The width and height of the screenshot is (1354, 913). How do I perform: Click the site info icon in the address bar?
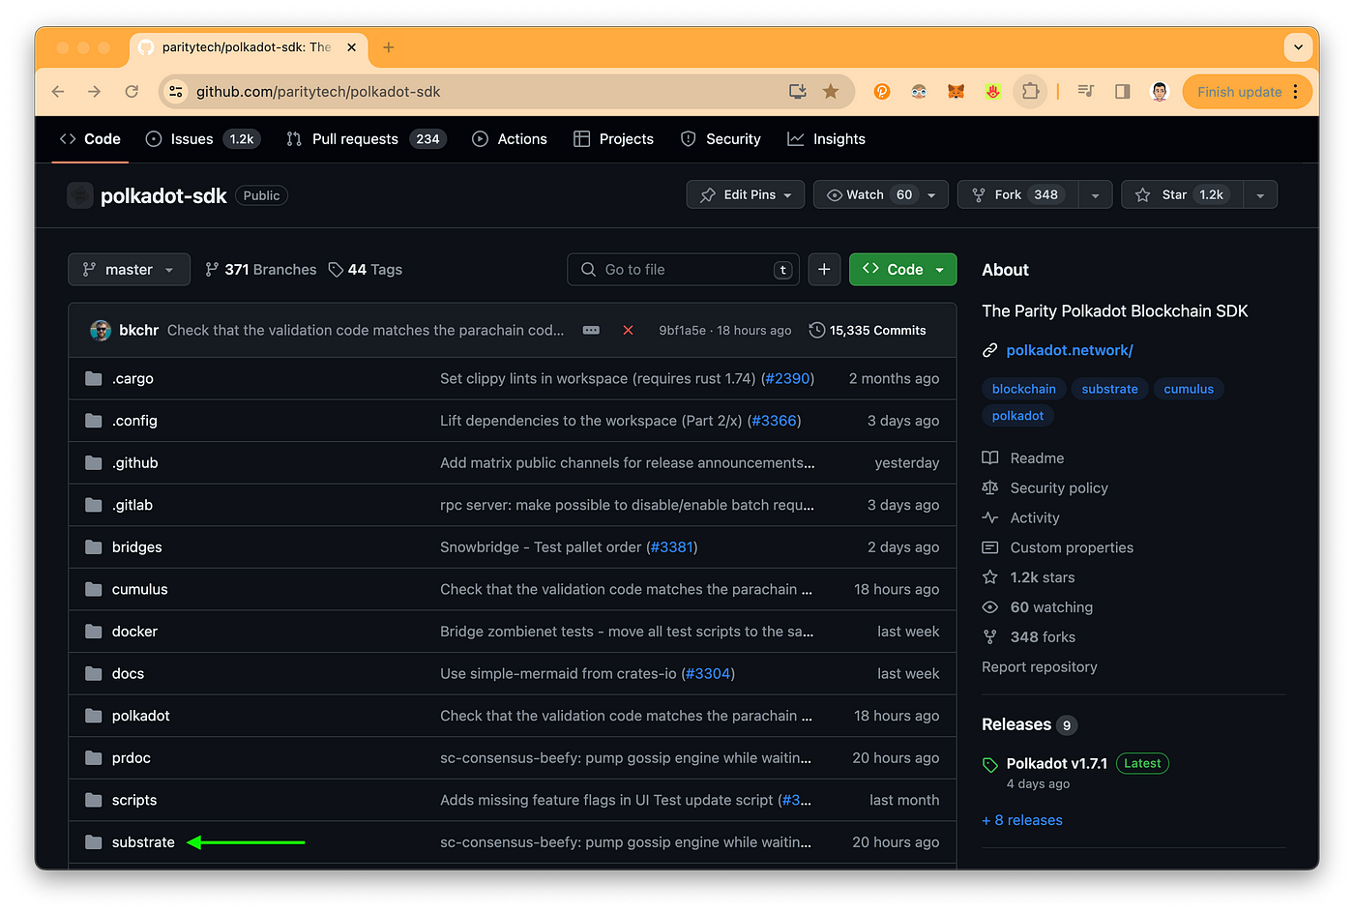[x=176, y=92]
